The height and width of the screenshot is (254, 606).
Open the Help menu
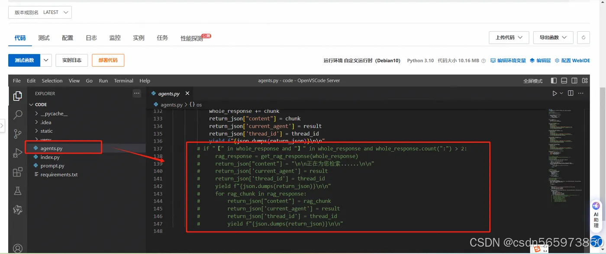tap(145, 80)
